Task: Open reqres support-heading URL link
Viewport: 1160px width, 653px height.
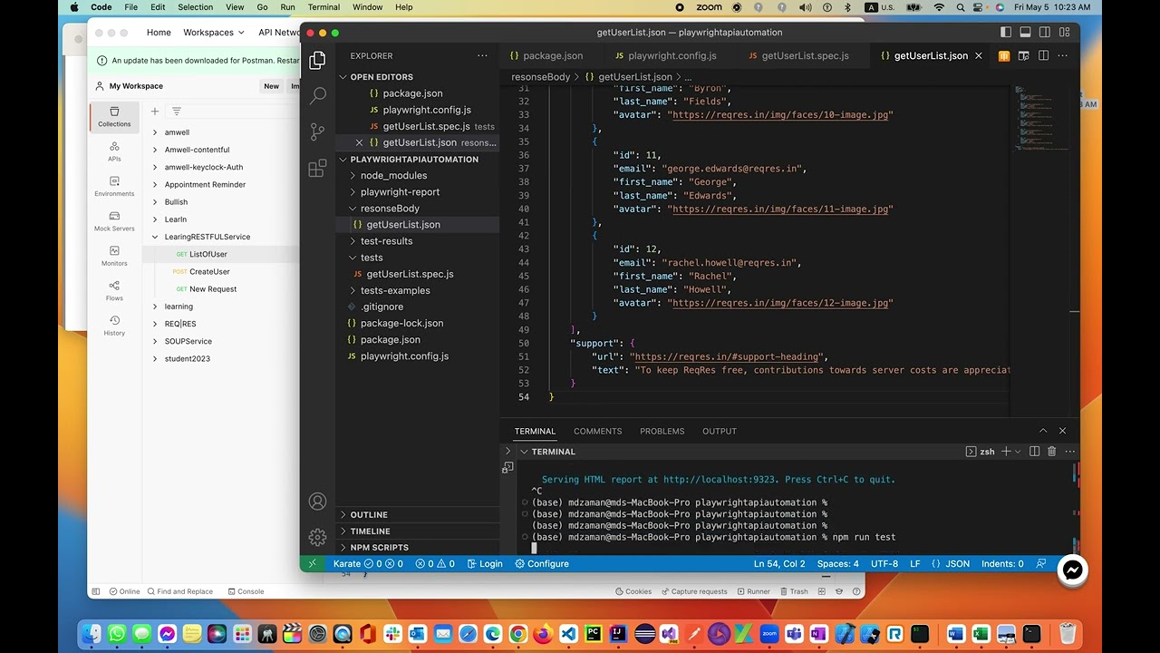Action: coord(726,356)
